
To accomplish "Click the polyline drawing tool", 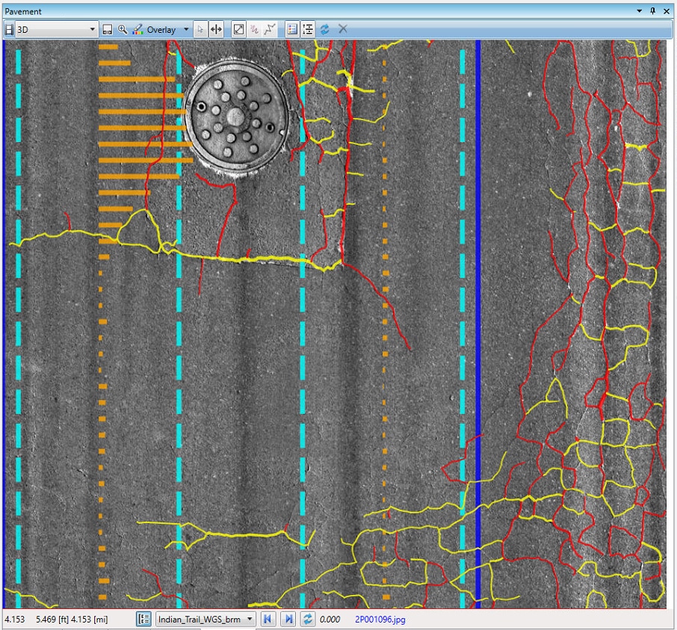I will pos(270,30).
